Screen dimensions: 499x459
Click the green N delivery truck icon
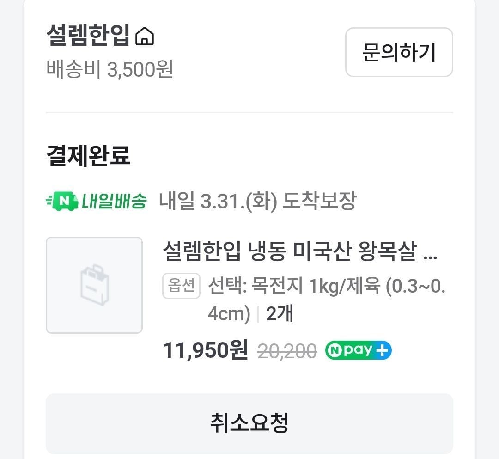point(62,201)
